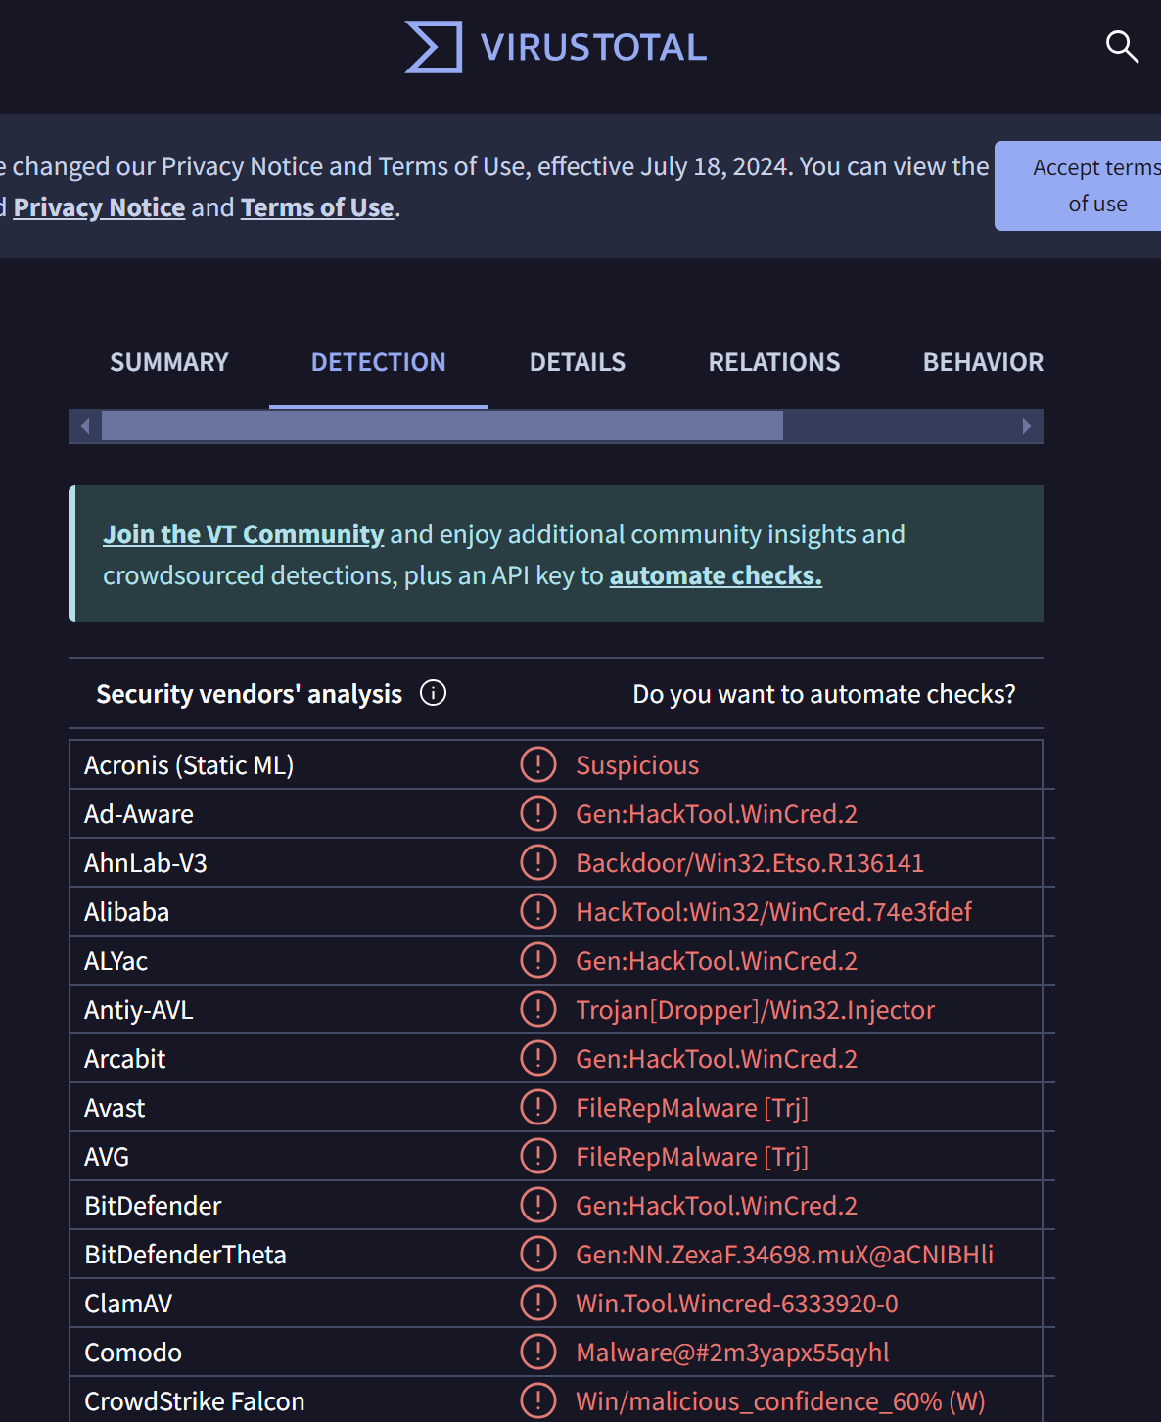1161x1422 pixels.
Task: Select the DETECTION tab
Action: click(378, 362)
